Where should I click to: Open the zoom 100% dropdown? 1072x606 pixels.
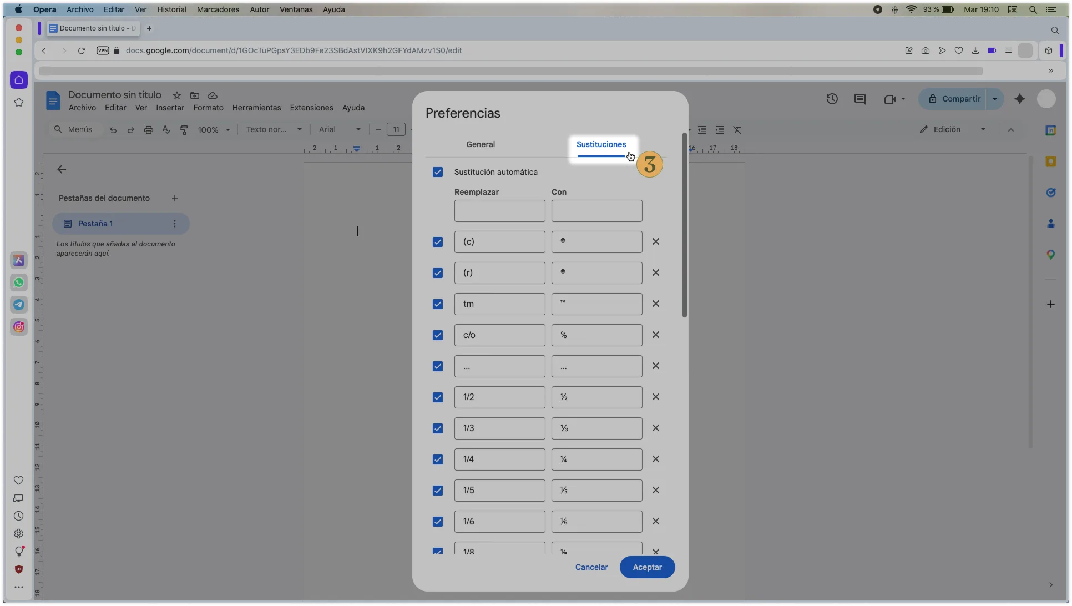coord(214,130)
